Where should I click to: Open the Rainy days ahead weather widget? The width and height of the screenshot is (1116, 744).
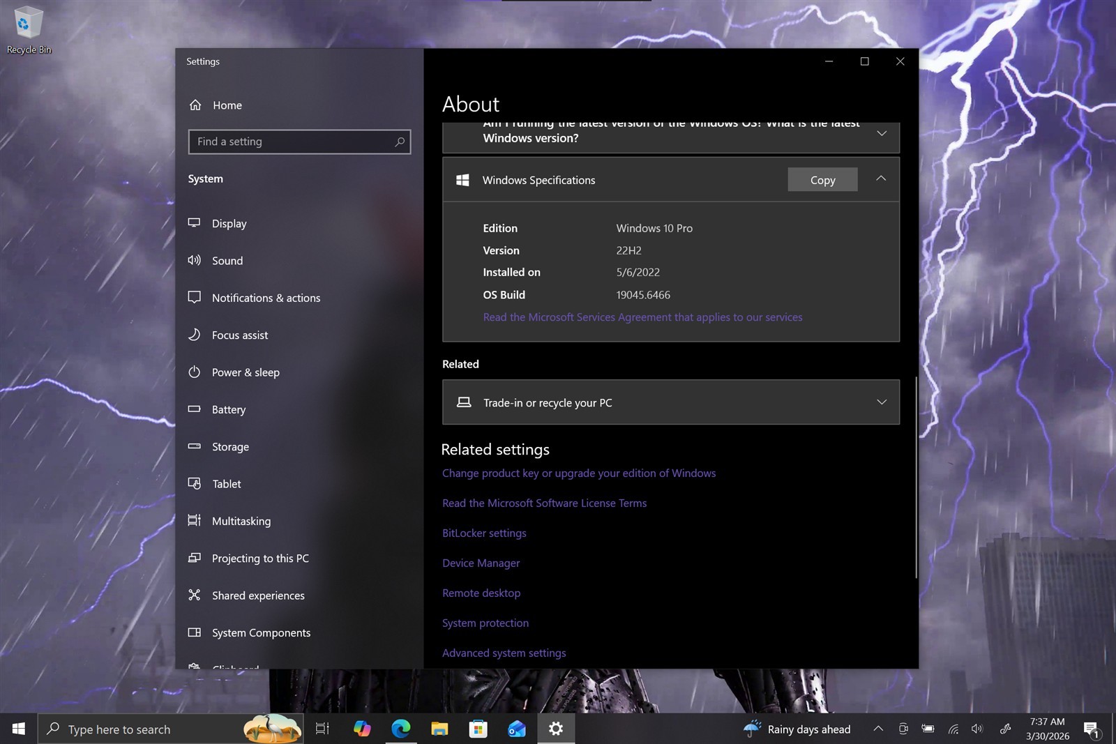797,729
